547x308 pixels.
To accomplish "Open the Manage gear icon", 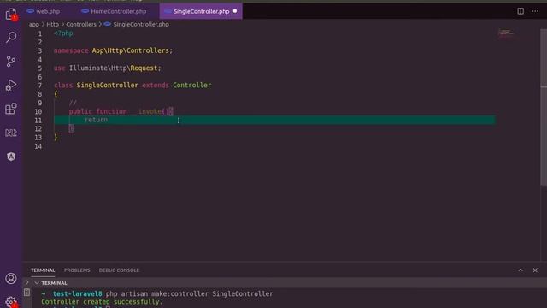I will tap(11, 302).
